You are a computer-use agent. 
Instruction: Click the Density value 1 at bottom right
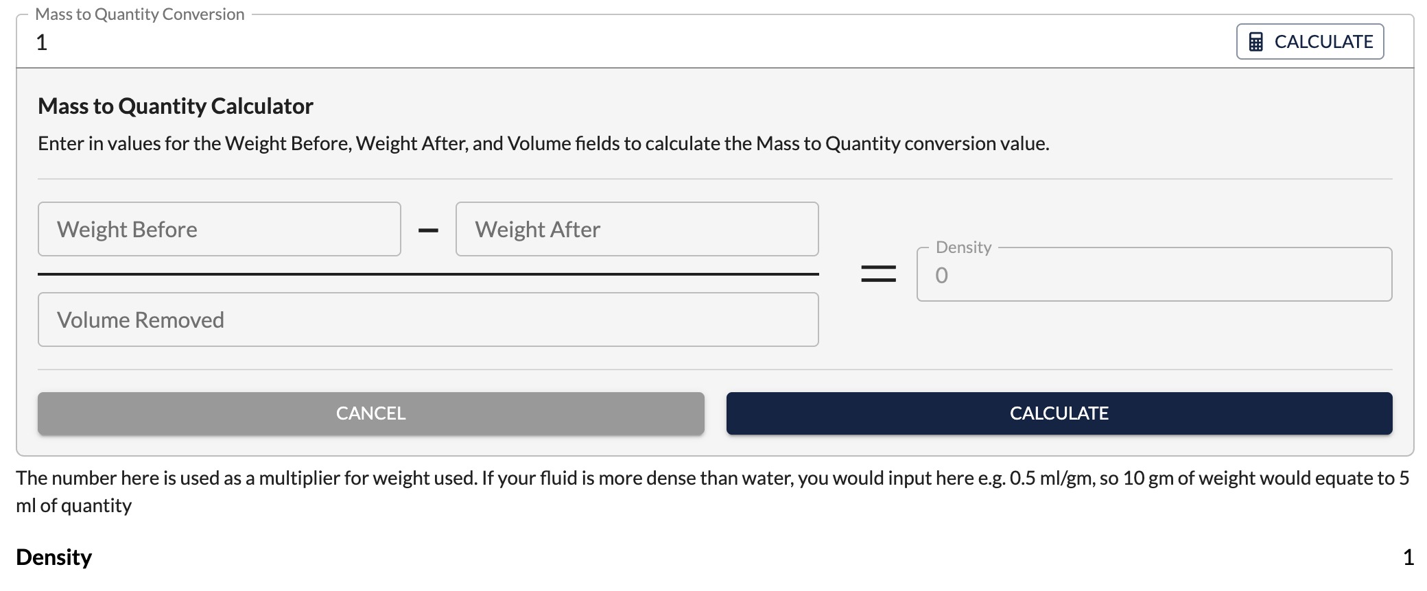[1408, 557]
